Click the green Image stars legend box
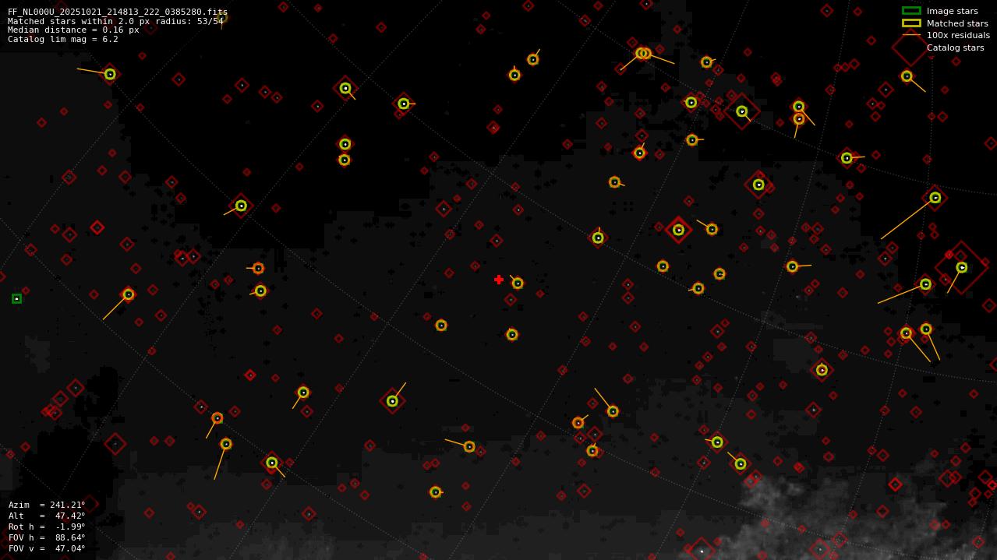Screen dimensions: 997x560 click(x=911, y=11)
